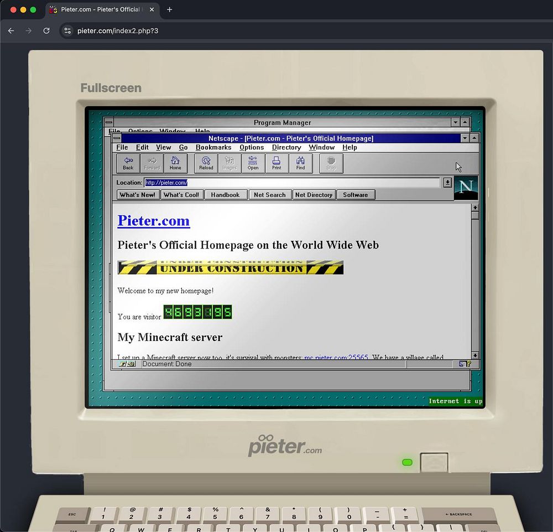Click the Software directory button
The width and height of the screenshot is (553, 532).
(356, 195)
